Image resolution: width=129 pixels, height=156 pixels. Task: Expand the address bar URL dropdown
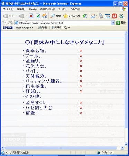tap(113, 23)
